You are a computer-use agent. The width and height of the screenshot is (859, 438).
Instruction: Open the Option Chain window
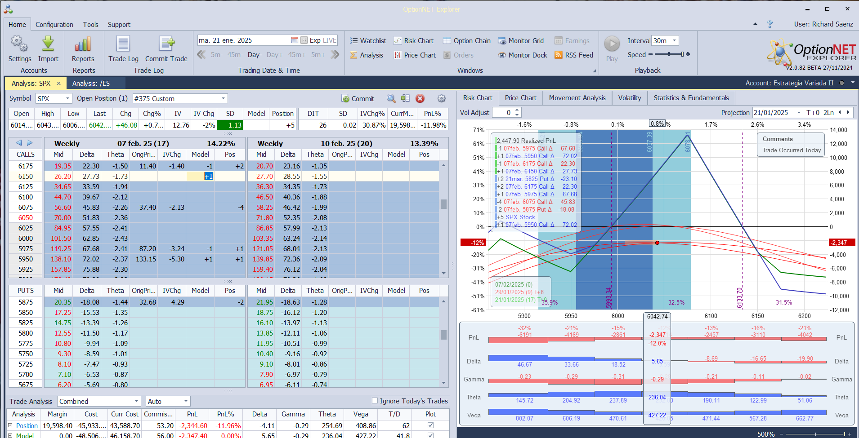tap(467, 41)
